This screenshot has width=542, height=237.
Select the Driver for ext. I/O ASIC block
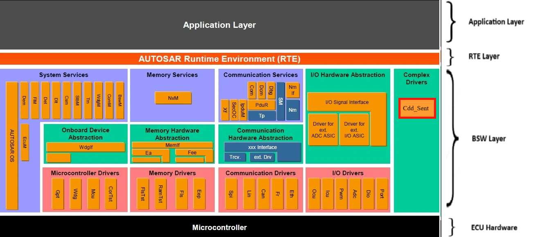pyautogui.click(x=354, y=129)
